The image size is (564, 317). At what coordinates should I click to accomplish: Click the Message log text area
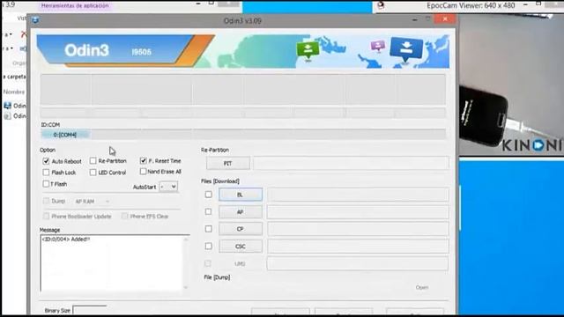point(112,263)
